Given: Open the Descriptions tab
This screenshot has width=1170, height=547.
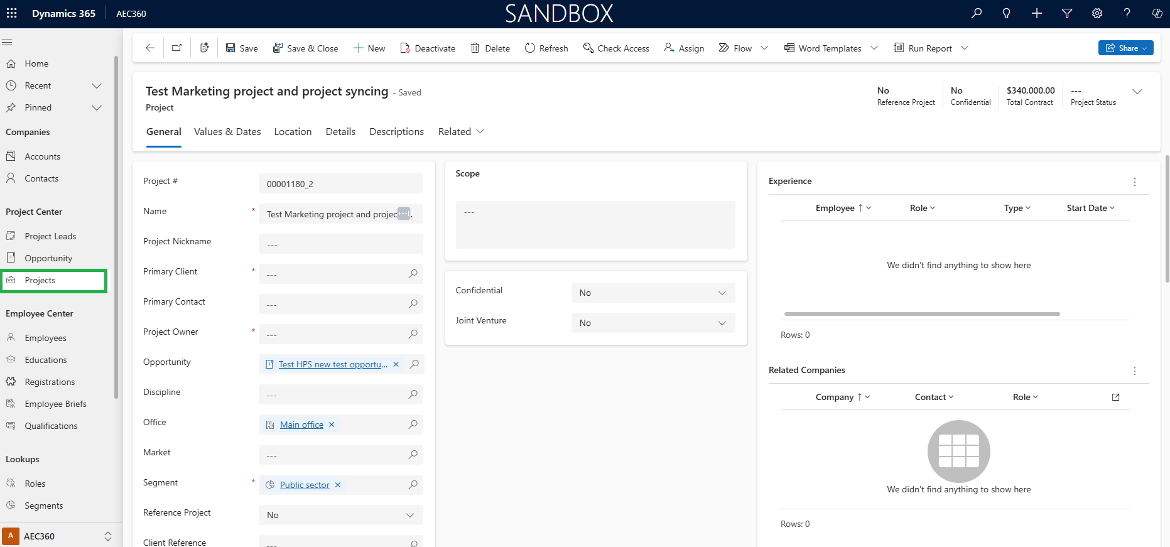Looking at the screenshot, I should [396, 131].
